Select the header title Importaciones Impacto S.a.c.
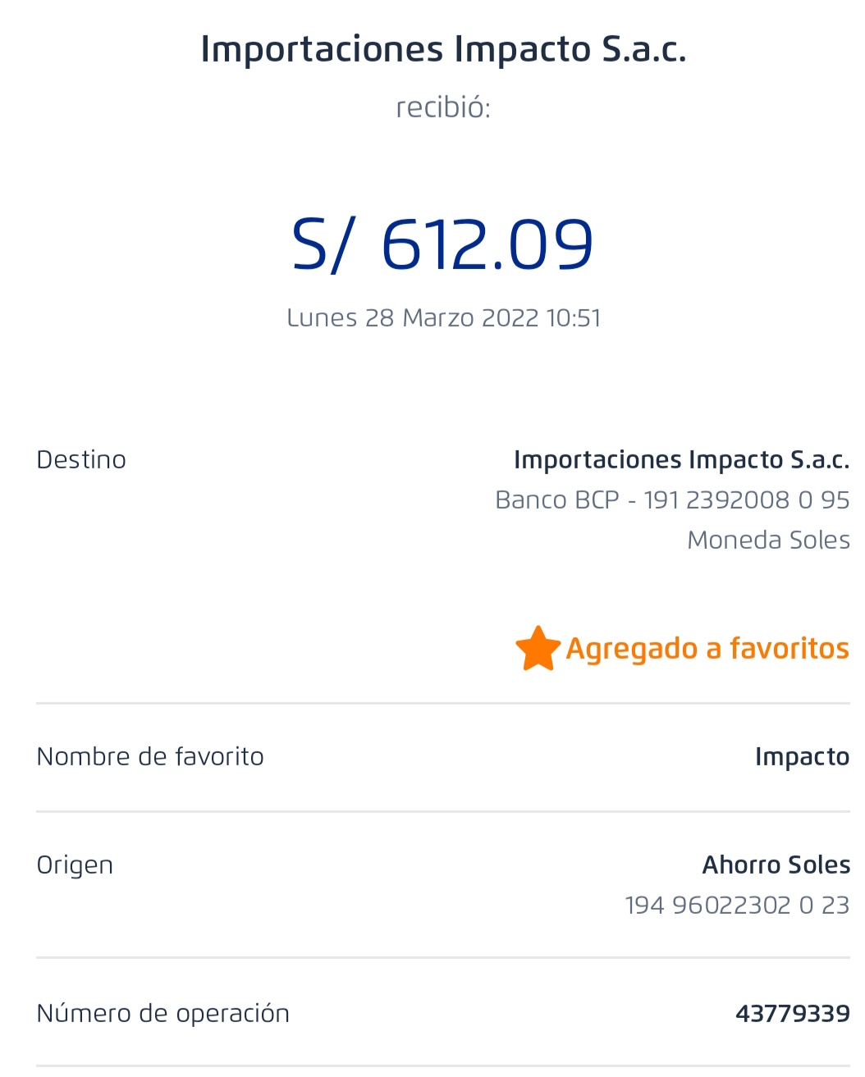This screenshot has height=1077, width=865. pyautogui.click(x=443, y=49)
